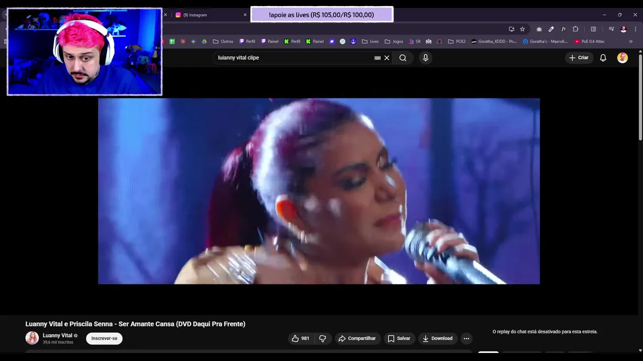Dislike the video
This screenshot has height=361, width=643.
[323, 338]
